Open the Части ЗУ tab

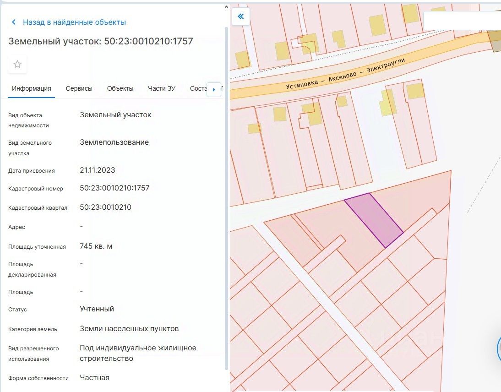pyautogui.click(x=161, y=88)
